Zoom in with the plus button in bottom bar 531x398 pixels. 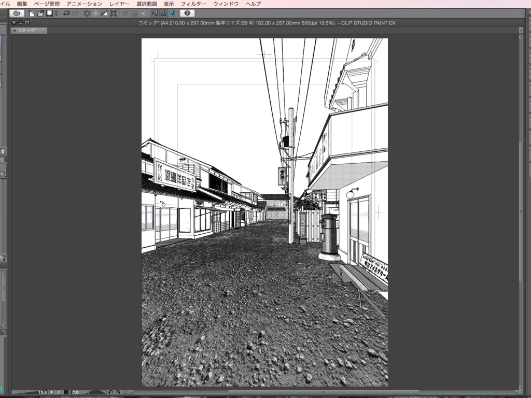coord(59,392)
